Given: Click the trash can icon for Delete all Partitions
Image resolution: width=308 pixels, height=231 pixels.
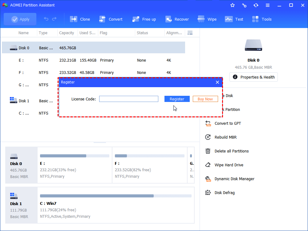Looking at the screenshot, I should [x=208, y=151].
